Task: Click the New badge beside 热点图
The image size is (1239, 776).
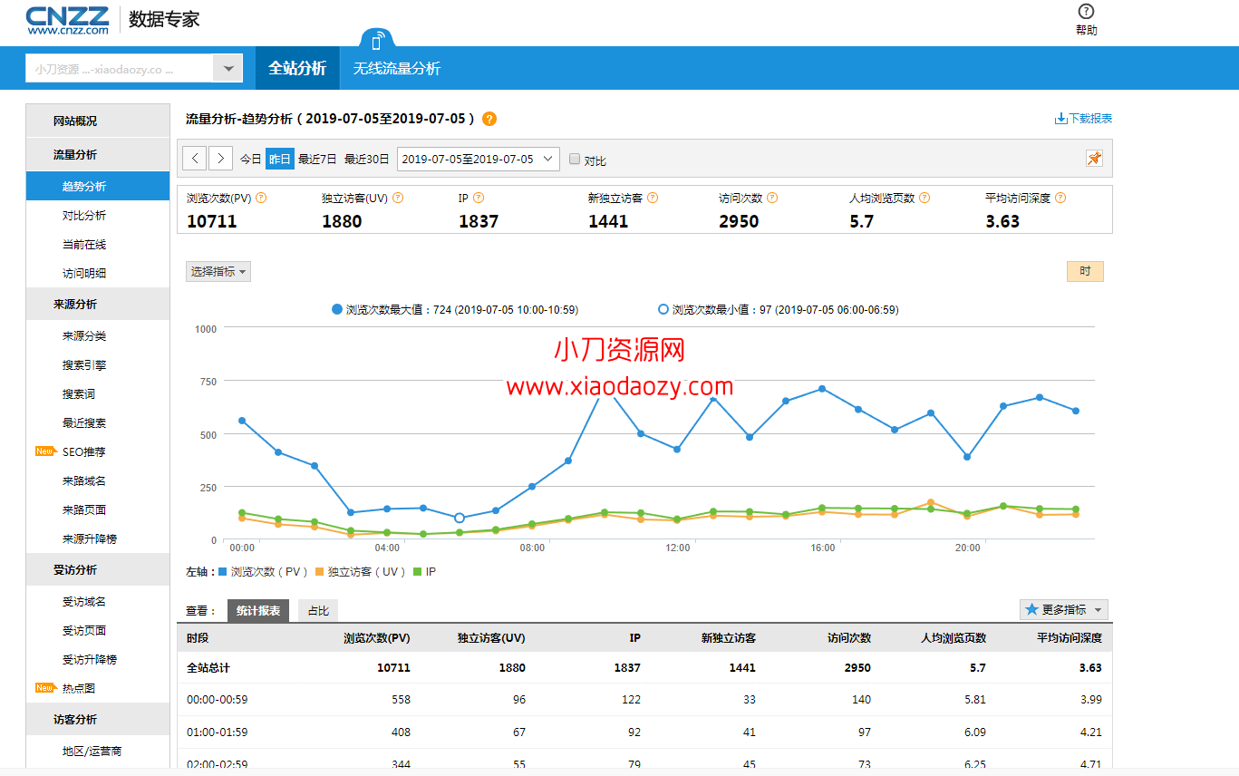Action: tap(45, 688)
